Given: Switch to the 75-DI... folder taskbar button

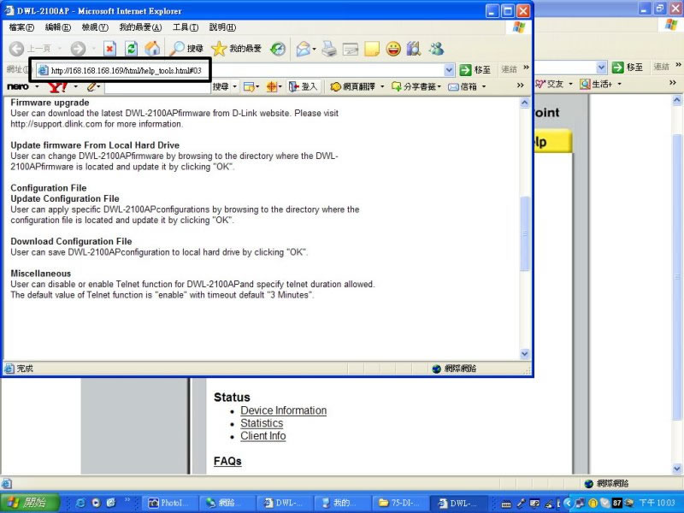Looking at the screenshot, I should pos(401,503).
